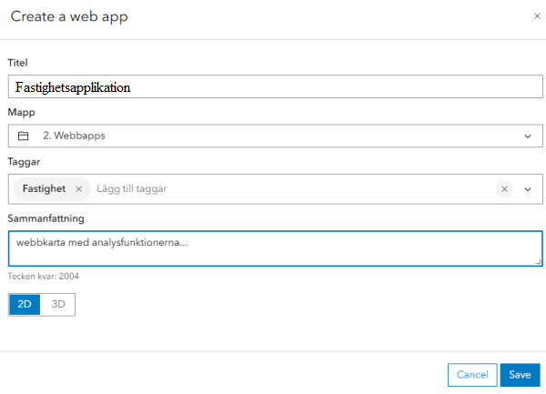
Task: Click inside the Sammanfattning text area
Action: [x=273, y=248]
